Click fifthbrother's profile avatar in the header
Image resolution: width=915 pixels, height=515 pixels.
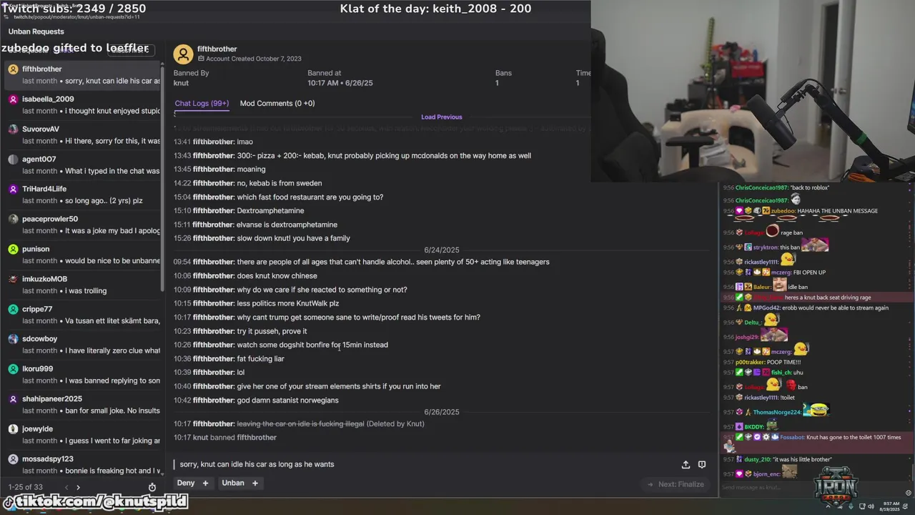tap(183, 54)
